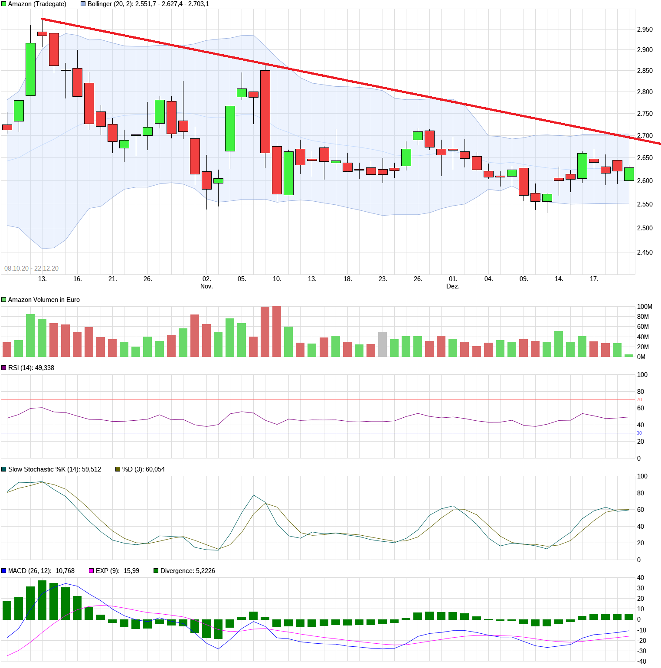
Task: Click the olive %D legend swatch
Action: coord(118,469)
